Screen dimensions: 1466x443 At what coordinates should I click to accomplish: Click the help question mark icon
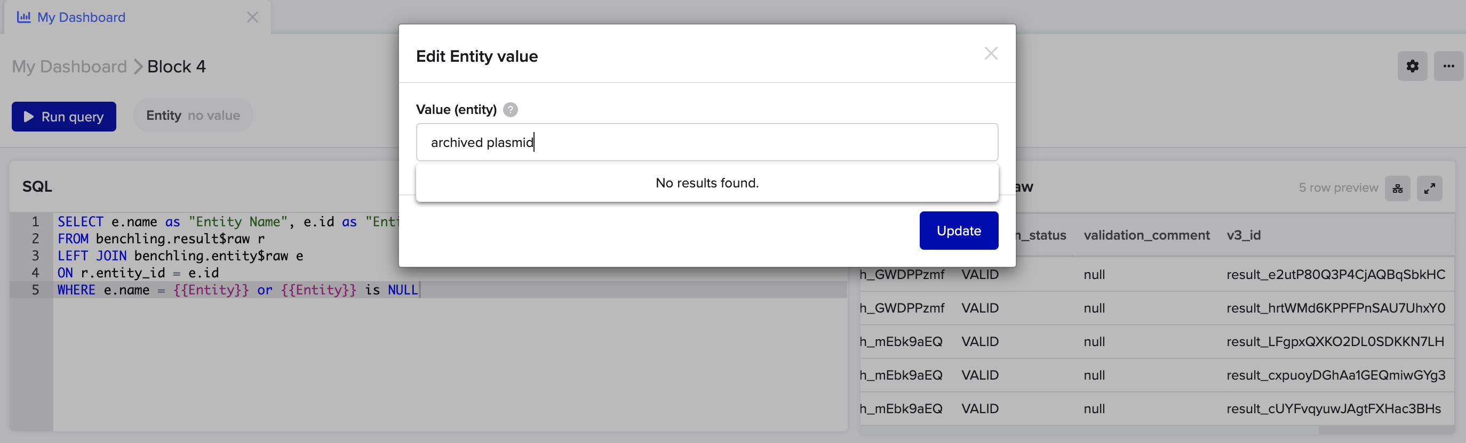(x=511, y=110)
